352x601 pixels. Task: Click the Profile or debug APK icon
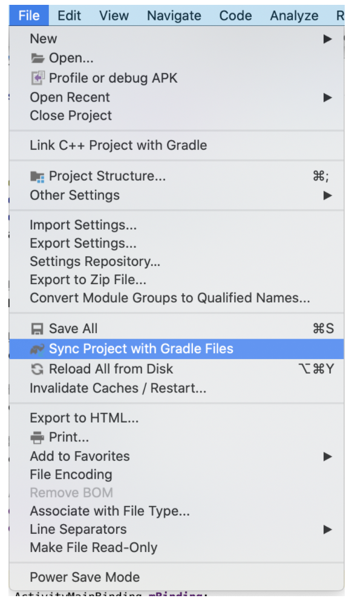pyautogui.click(x=37, y=78)
